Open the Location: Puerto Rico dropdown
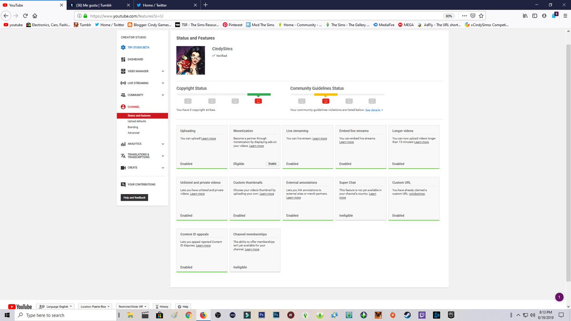 pos(96,307)
